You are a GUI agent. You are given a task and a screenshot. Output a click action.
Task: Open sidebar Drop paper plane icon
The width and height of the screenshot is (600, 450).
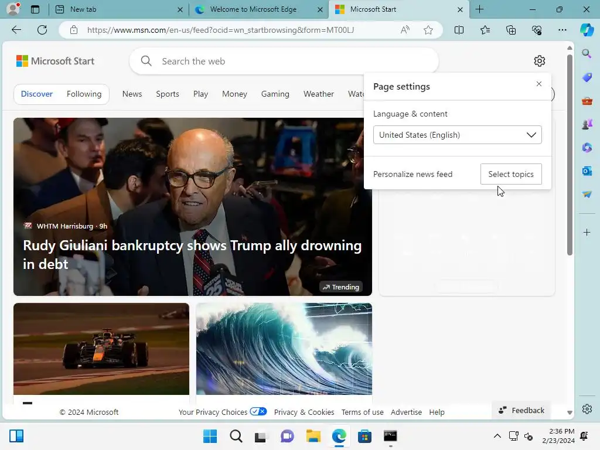(x=587, y=195)
